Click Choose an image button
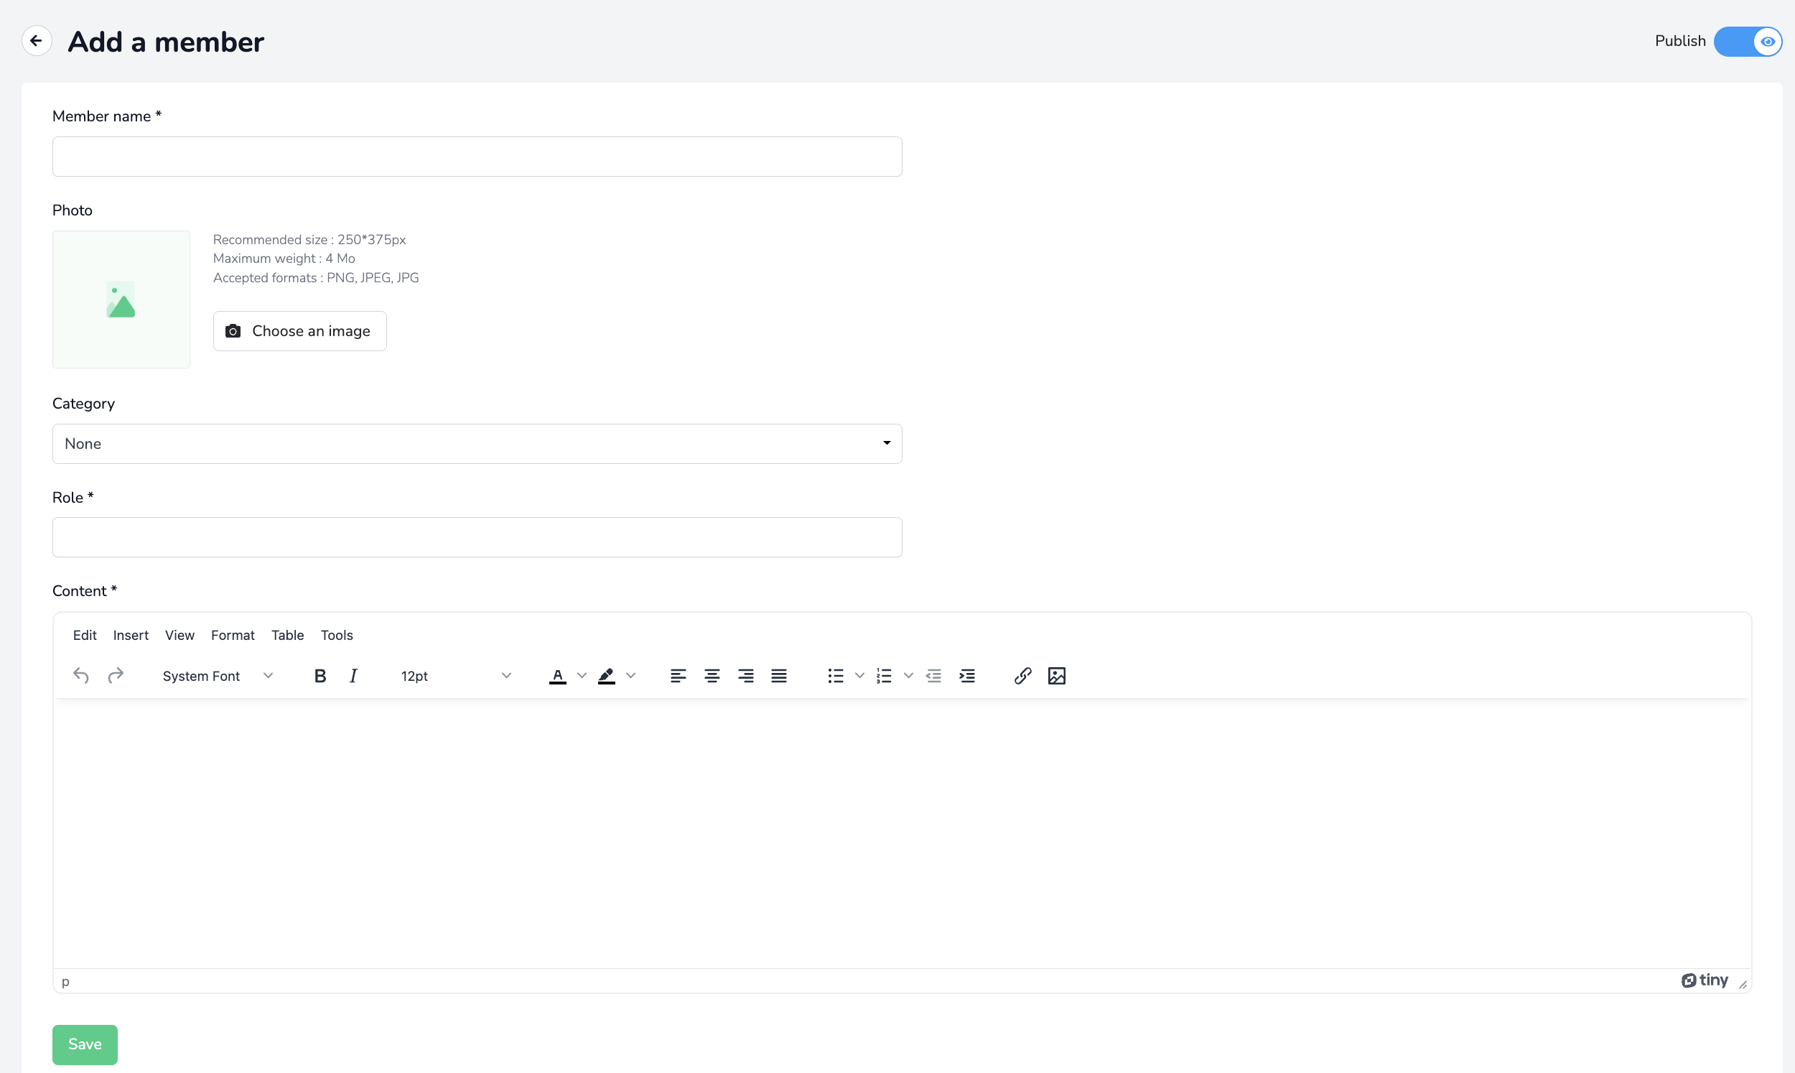 point(300,331)
